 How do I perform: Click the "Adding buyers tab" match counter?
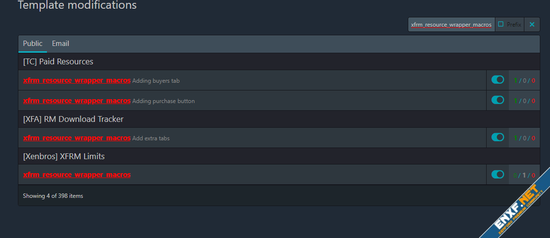[x=524, y=81]
